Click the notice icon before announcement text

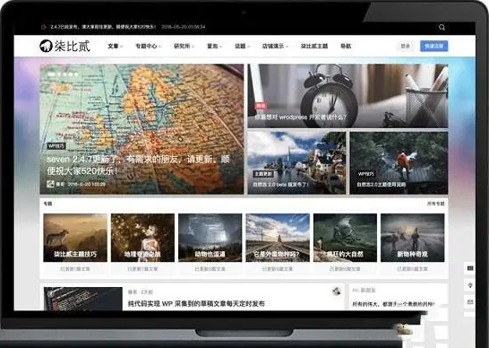pyautogui.click(x=44, y=27)
